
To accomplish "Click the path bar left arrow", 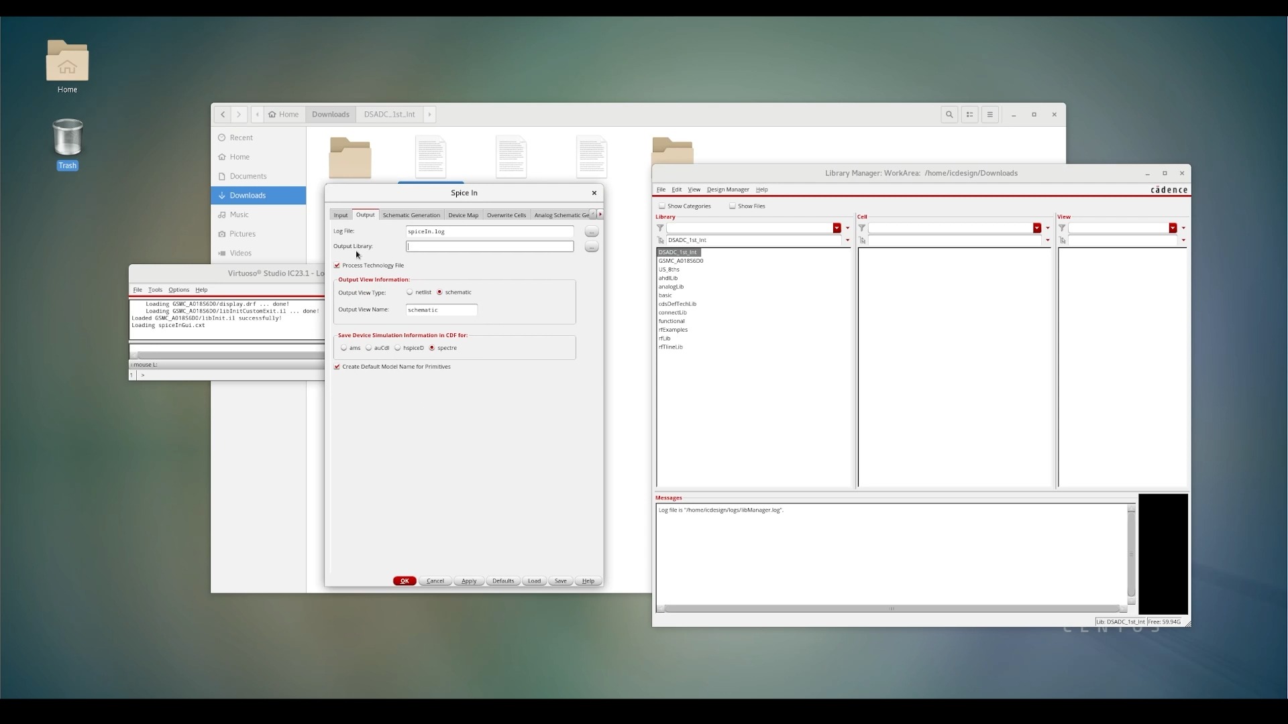I will 258,115.
